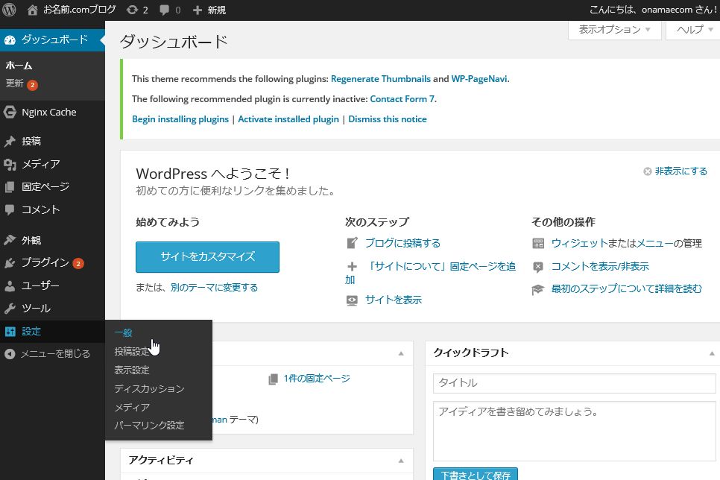720x480 pixels.
Task: Open the site home icon in admin bar
Action: click(x=32, y=10)
